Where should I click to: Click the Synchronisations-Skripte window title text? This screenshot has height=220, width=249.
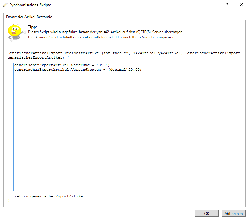click(x=30, y=5)
